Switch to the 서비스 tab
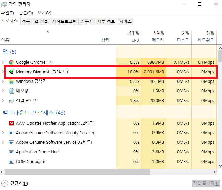The width and height of the screenshot is (222, 190). (x=125, y=21)
